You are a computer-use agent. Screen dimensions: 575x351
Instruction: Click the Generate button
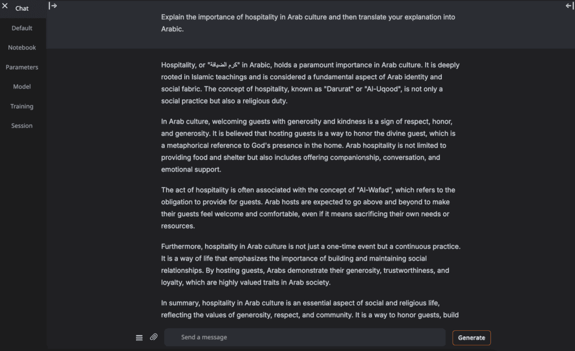click(x=472, y=338)
